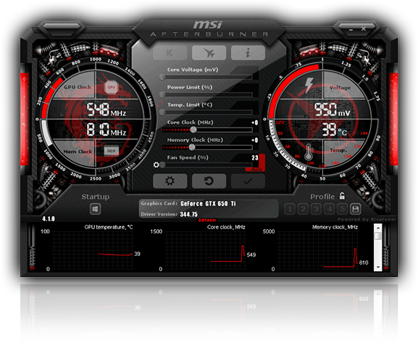The height and width of the screenshot is (343, 418).
Task: Toggle the link icon beside Temp. Limit
Action: point(160,104)
